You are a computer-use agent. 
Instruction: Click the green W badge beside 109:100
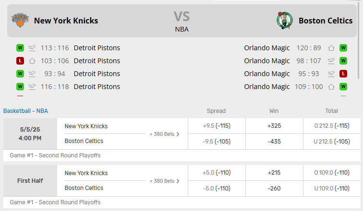pos(343,87)
